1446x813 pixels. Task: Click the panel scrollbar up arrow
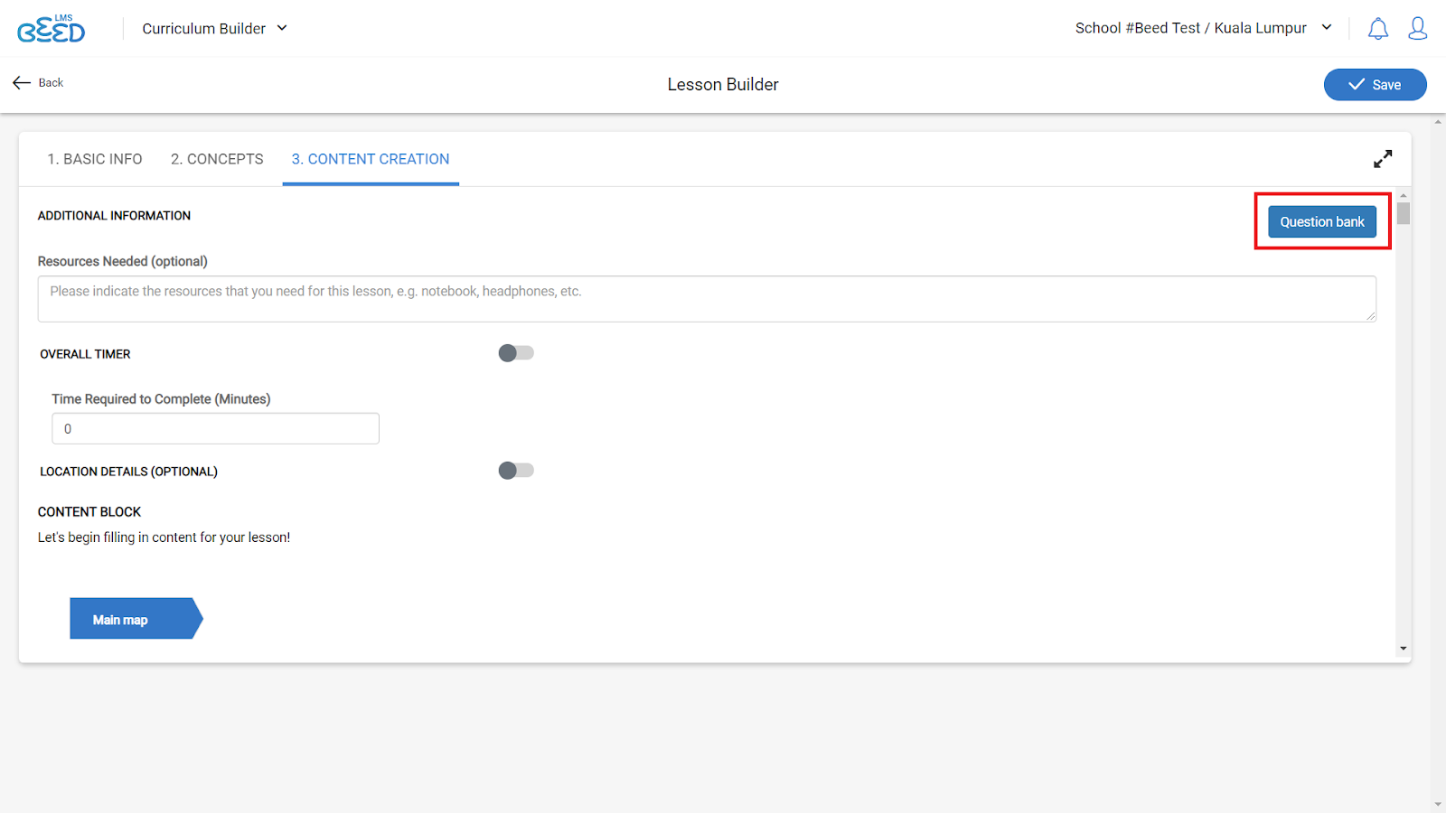1403,195
